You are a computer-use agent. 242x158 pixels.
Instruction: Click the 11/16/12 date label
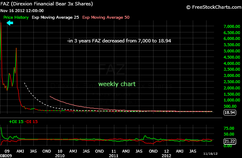211,154
